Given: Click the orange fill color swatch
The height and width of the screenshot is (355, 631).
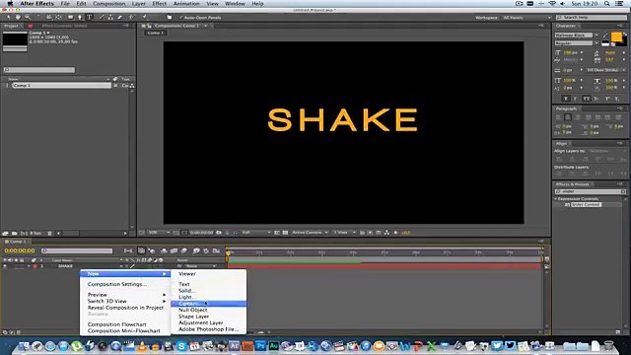Looking at the screenshot, I should click(x=616, y=37).
